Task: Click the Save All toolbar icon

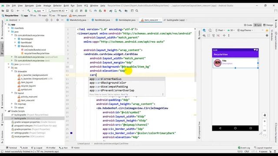Action: tap(7, 11)
